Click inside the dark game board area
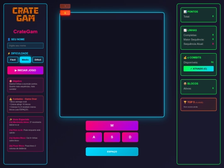 point(112,67)
